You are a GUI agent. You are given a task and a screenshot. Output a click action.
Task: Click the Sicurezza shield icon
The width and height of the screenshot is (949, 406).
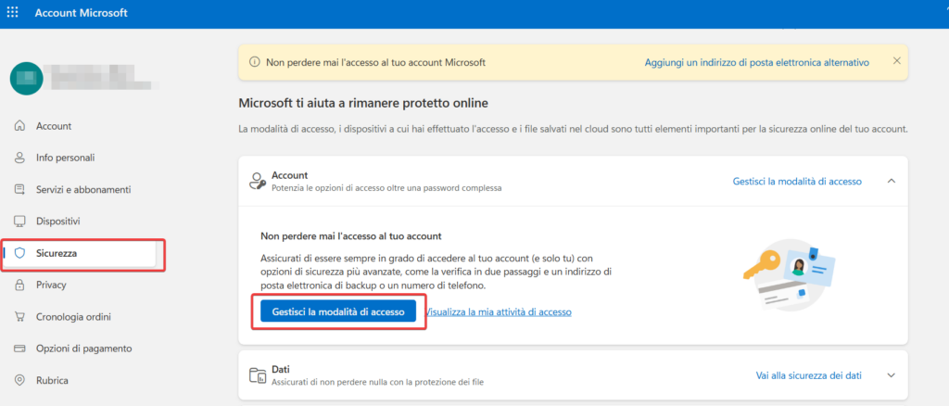pos(19,253)
